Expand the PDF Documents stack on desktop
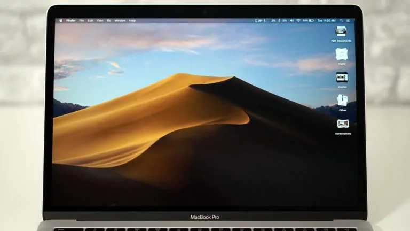Image resolution: width=410 pixels, height=231 pixels. pyautogui.click(x=341, y=32)
